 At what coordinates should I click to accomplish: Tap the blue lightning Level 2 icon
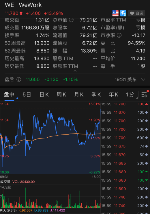[123, 13]
